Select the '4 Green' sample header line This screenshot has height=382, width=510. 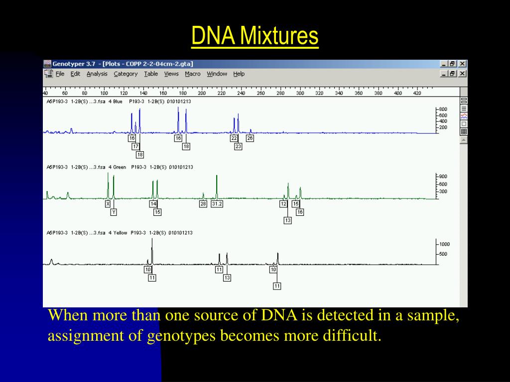[120, 167]
